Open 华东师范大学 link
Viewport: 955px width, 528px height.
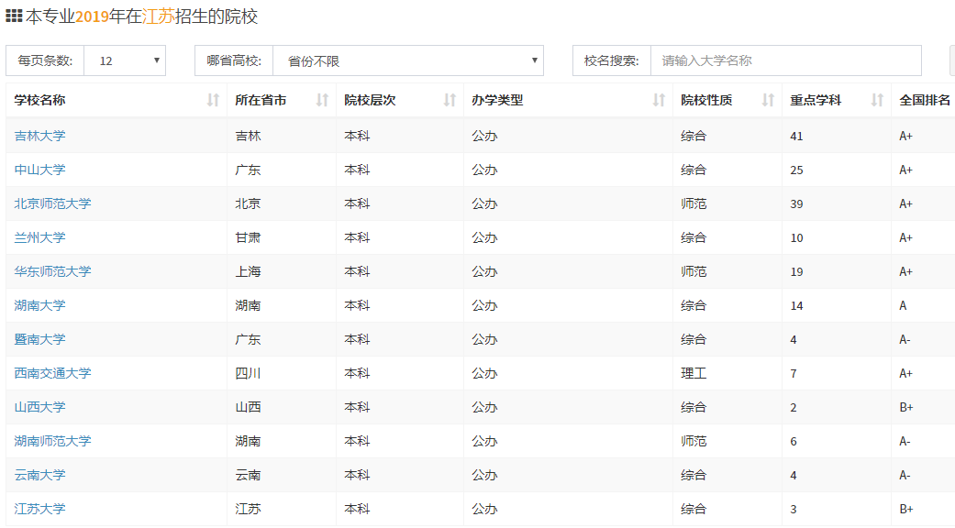(53, 271)
